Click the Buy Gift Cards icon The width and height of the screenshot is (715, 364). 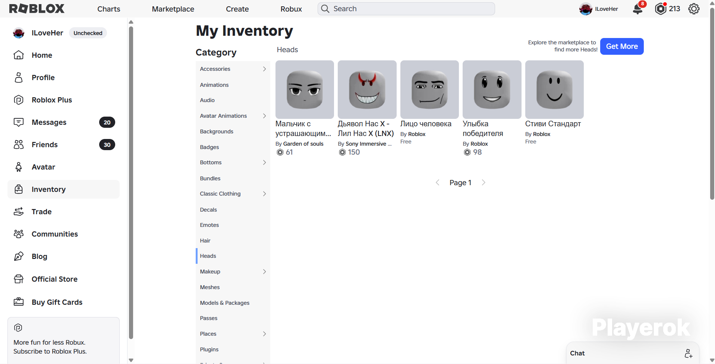(x=19, y=302)
